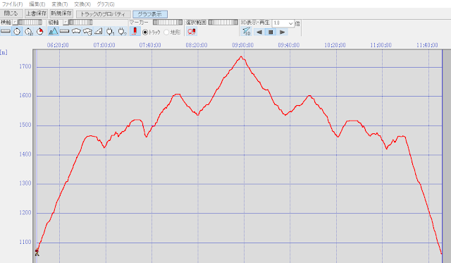Image resolution: width=451 pixels, height=263 pixels.
Task: Click the 上書保存 button
Action: [x=36, y=13]
